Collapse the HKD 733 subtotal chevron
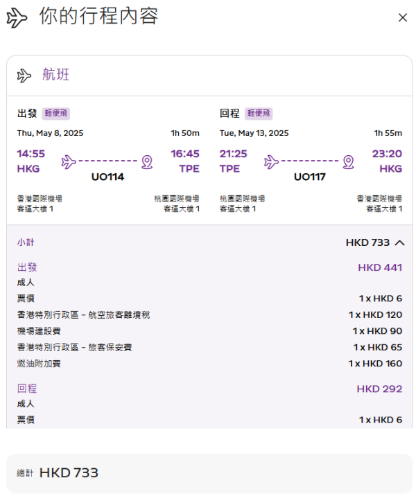This screenshot has height=498, width=416. pyautogui.click(x=400, y=243)
